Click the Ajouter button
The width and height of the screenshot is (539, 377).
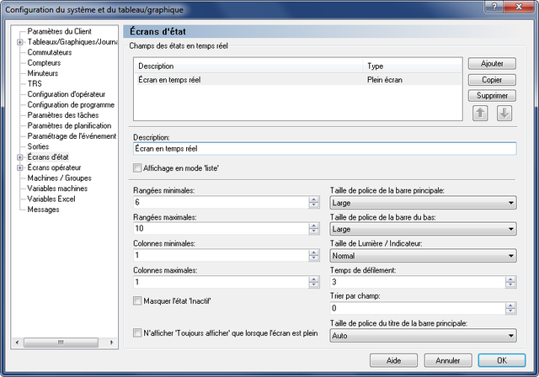492,63
